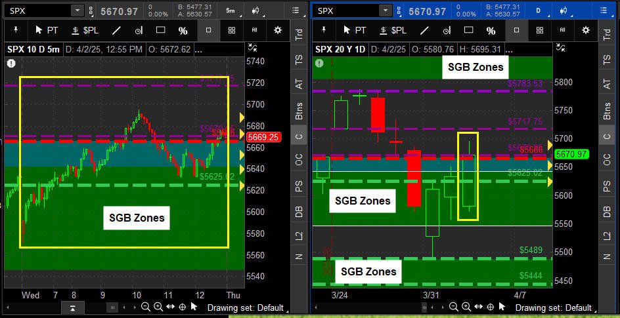Click left chart exclamation info icon

(11, 63)
